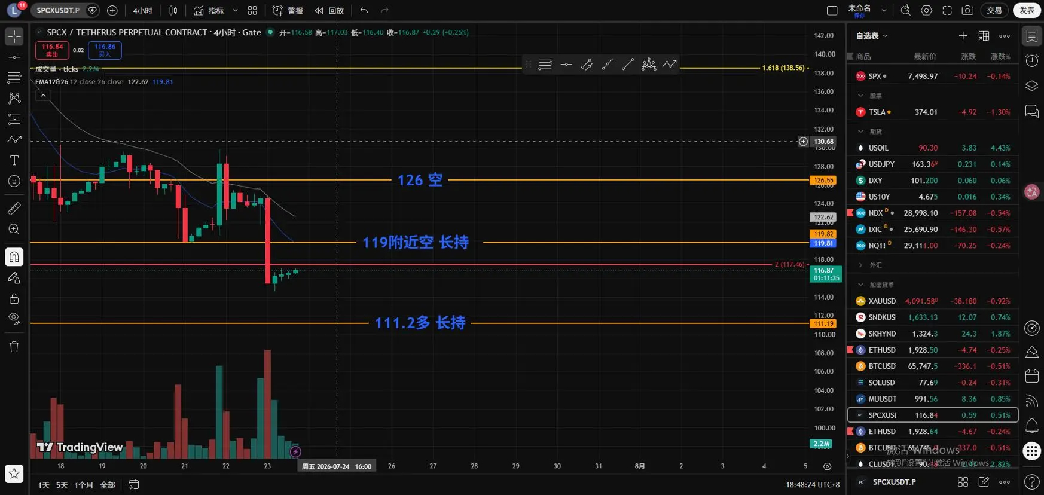
Task: Open the help center question icon
Action: click(x=1032, y=481)
